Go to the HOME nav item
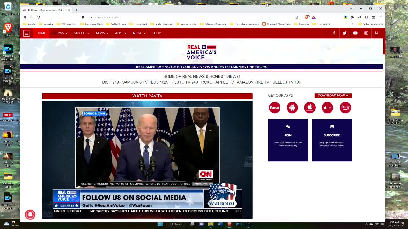This screenshot has width=408, height=229. pyautogui.click(x=41, y=33)
